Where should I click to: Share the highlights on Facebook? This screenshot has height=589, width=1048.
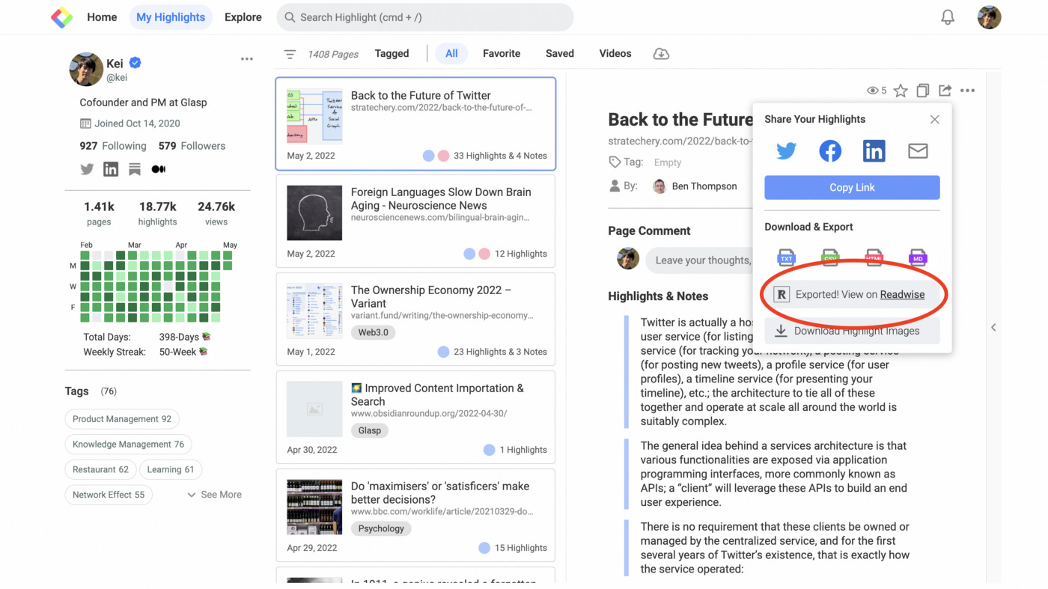(830, 151)
